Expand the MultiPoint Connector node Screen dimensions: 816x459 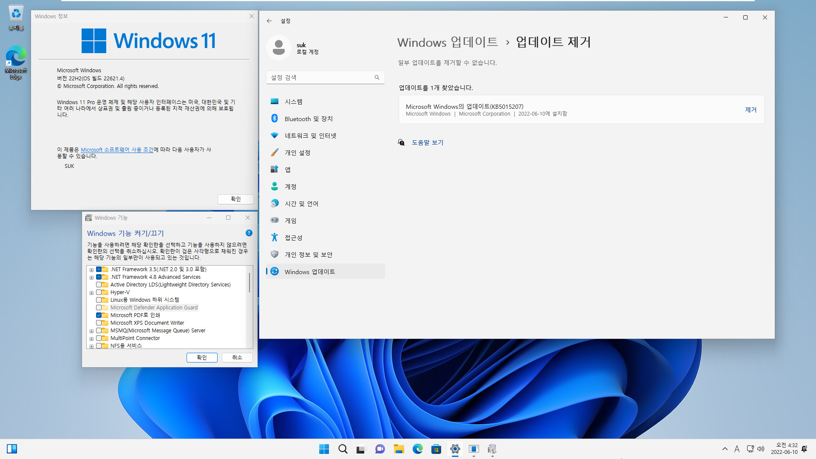[91, 339]
